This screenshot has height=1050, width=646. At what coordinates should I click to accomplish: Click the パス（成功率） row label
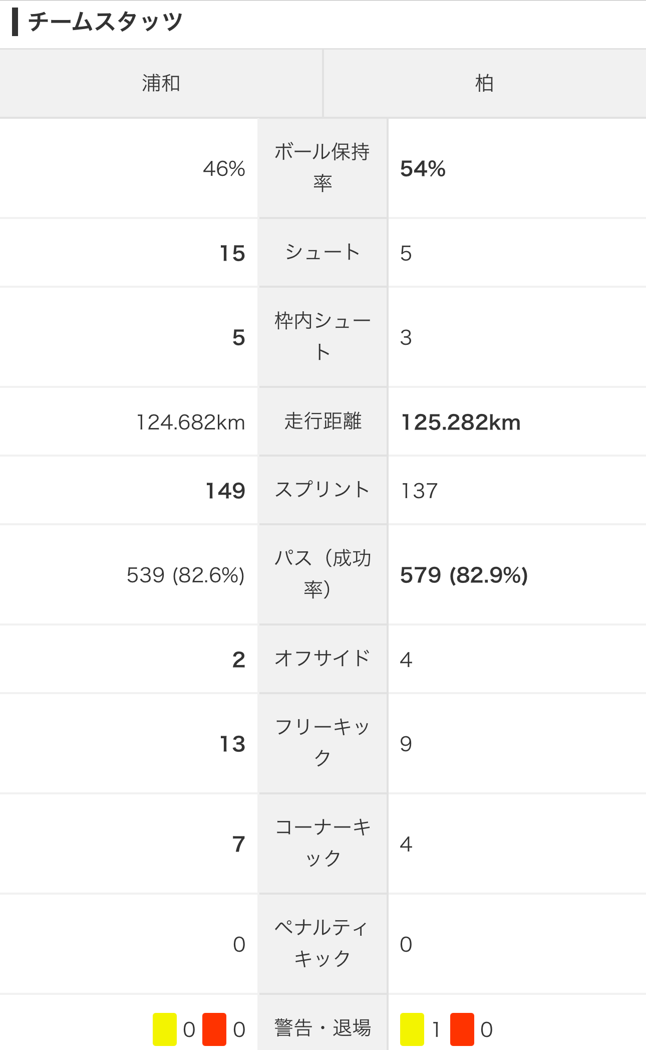(322, 573)
